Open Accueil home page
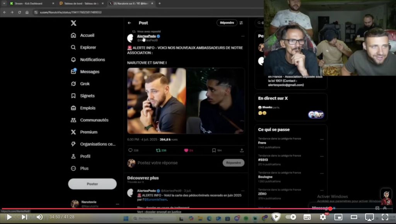Image resolution: width=396 pixels, height=224 pixels. 83,35
